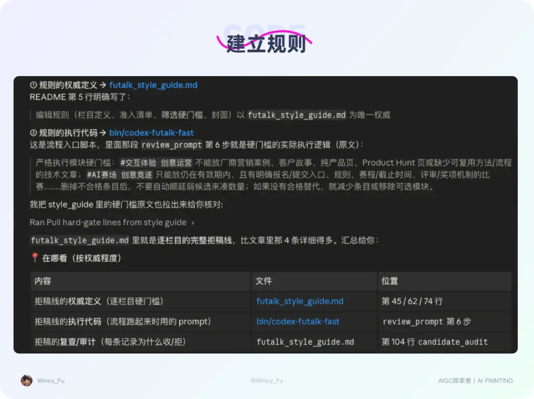The height and width of the screenshot is (399, 534).
Task: Click the line 'README 第 5 行明确写了'
Action: tap(80, 97)
